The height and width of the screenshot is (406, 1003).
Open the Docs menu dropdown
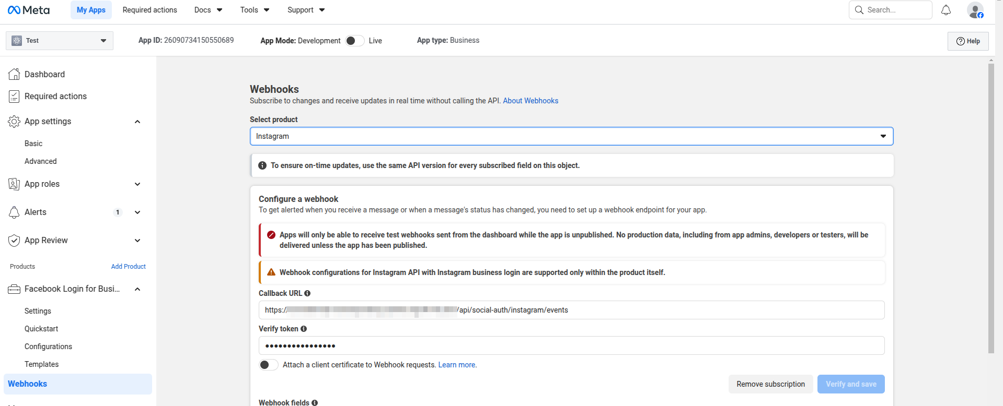click(208, 10)
